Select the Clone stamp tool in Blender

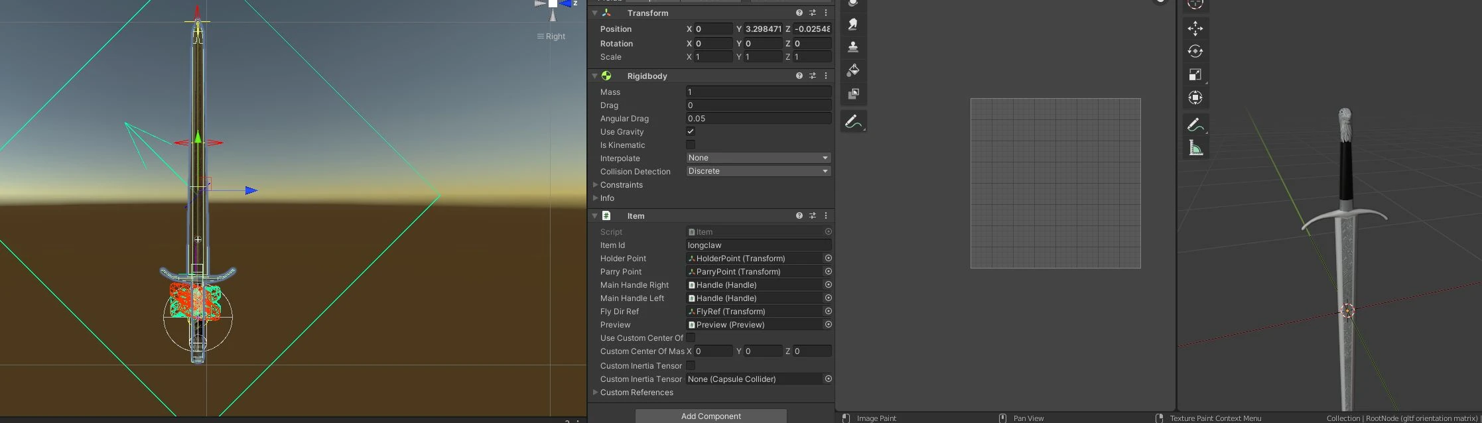(x=853, y=47)
